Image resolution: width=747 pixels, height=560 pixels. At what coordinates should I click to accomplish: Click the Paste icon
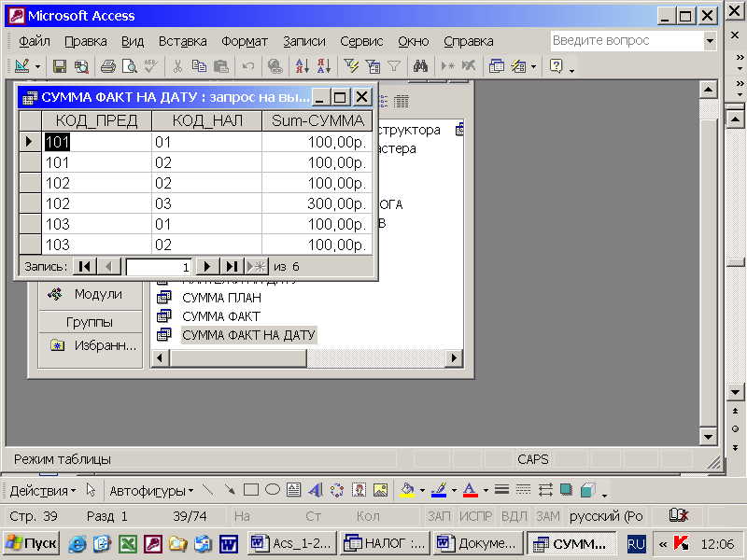[221, 66]
